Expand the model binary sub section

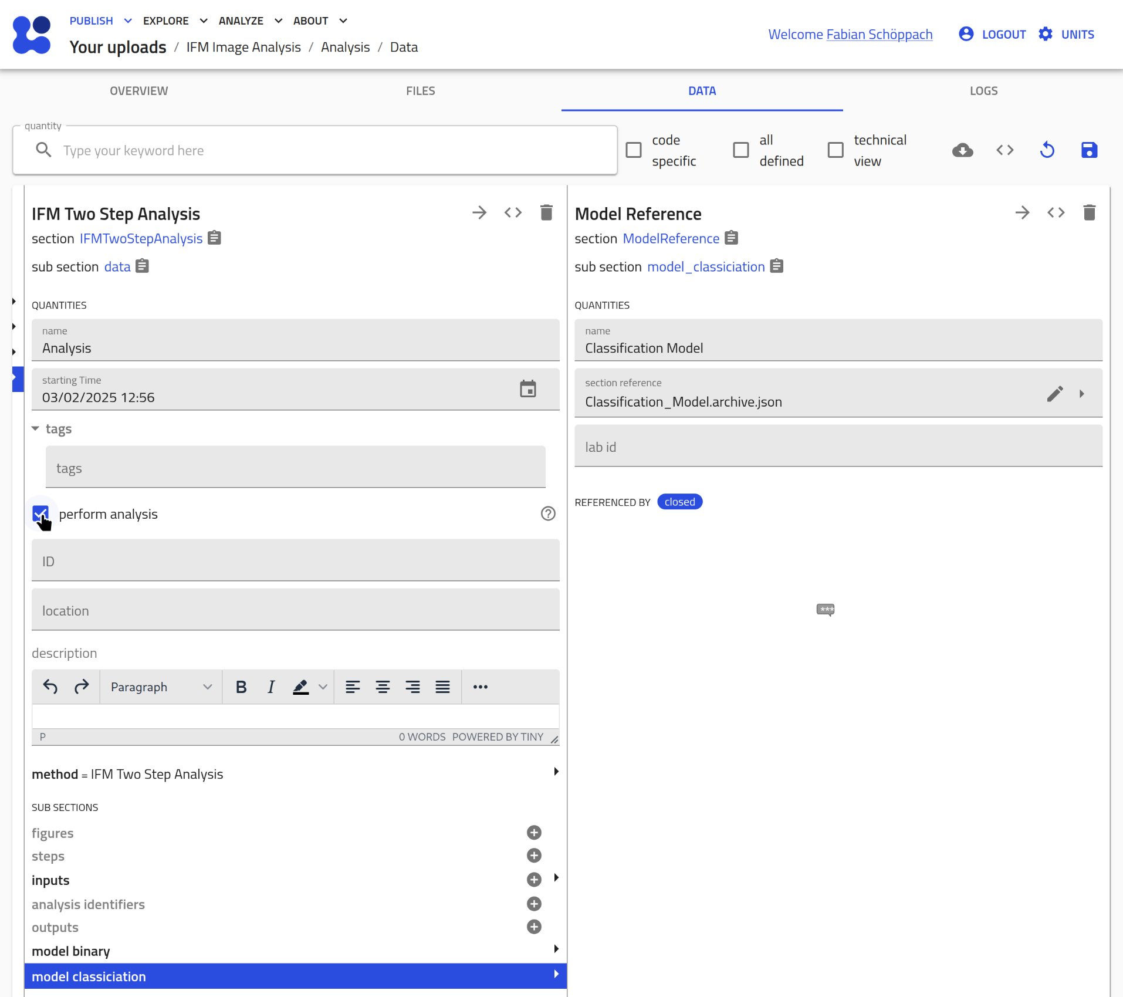556,949
